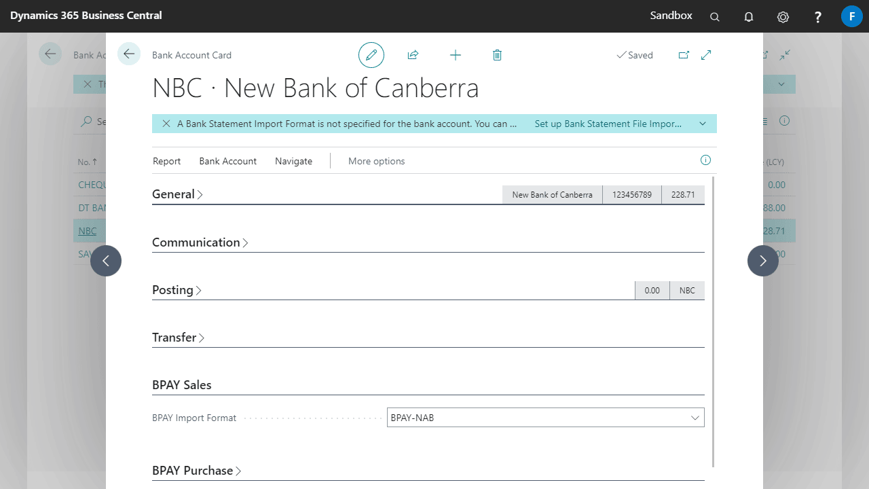Image resolution: width=869 pixels, height=489 pixels.
Task: Collapse the background list window icon
Action: tap(785, 55)
